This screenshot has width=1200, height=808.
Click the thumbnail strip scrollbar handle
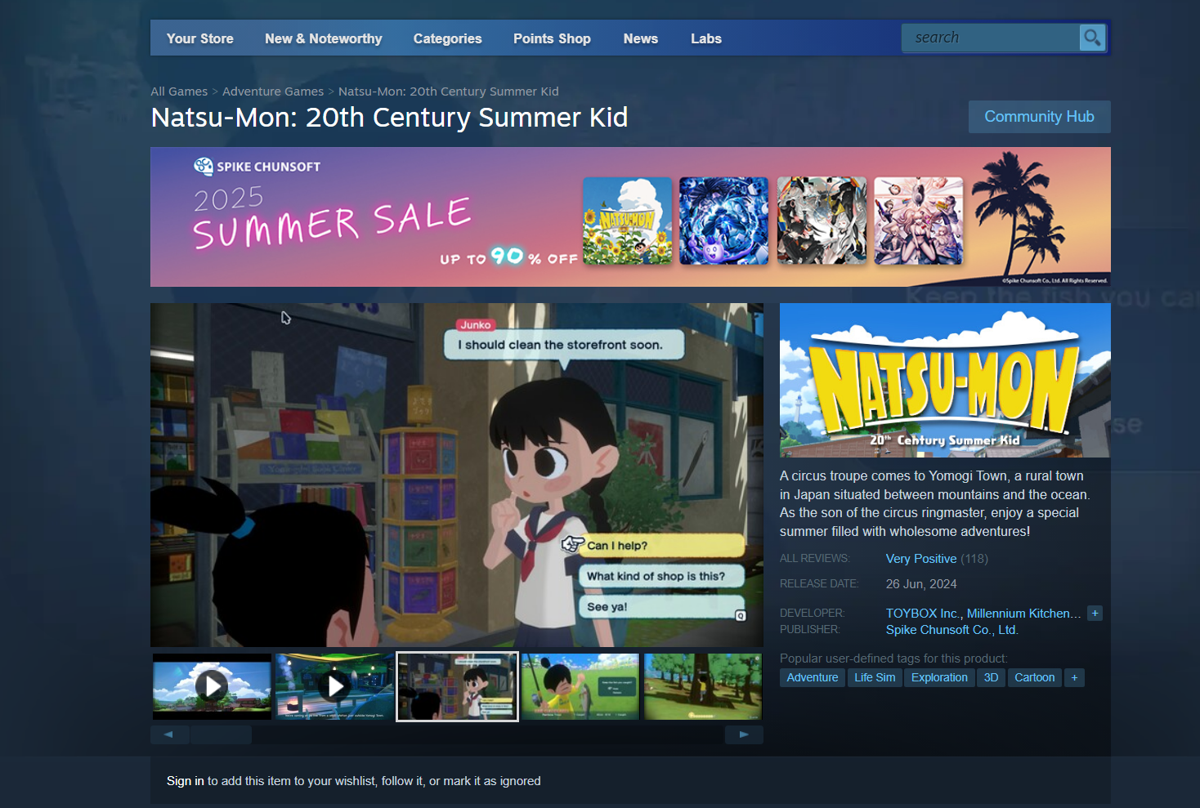221,734
